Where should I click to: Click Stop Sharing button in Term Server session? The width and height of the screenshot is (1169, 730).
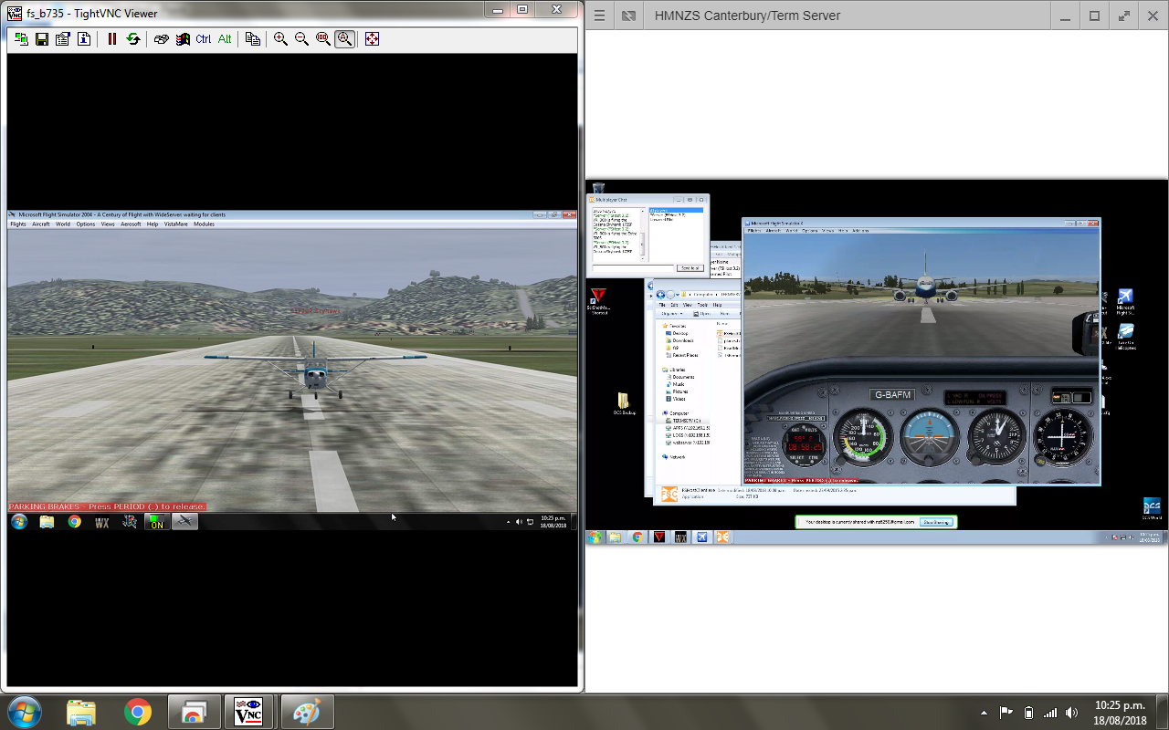pyautogui.click(x=937, y=522)
